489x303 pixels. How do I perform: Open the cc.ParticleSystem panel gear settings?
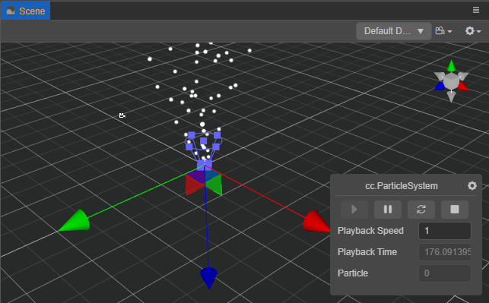click(x=472, y=186)
